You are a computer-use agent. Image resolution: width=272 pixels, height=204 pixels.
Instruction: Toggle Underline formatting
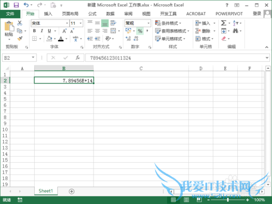click(x=50, y=31)
